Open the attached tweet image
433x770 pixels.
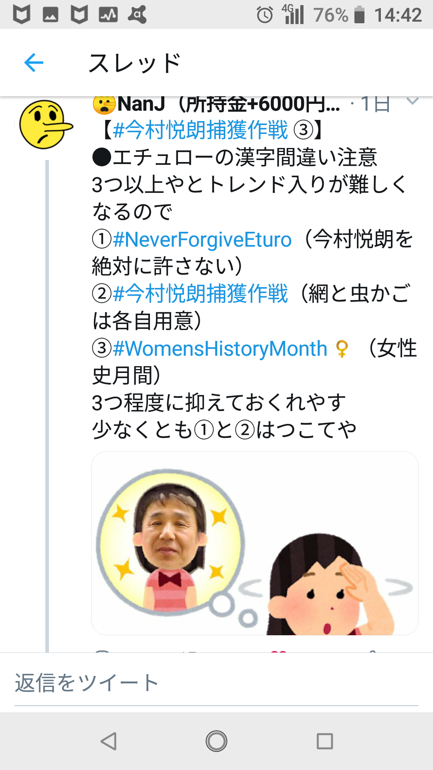[255, 543]
